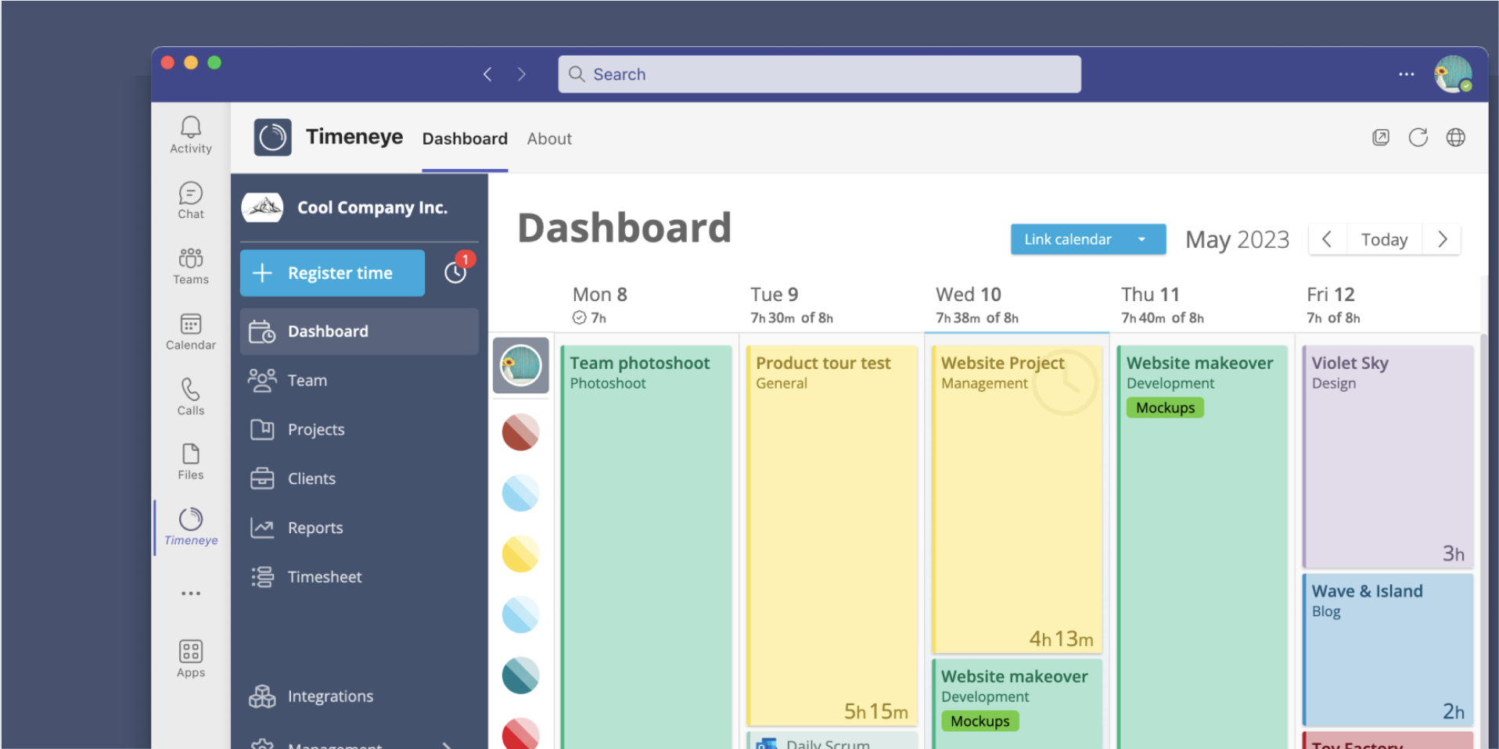Click the May 2023 month label
Image resolution: width=1499 pixels, height=749 pixels.
(1237, 239)
